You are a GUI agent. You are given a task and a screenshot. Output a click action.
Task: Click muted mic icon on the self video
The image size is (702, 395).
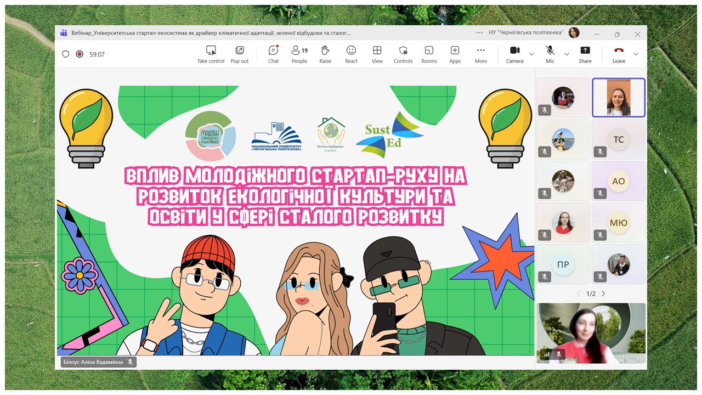(x=558, y=354)
